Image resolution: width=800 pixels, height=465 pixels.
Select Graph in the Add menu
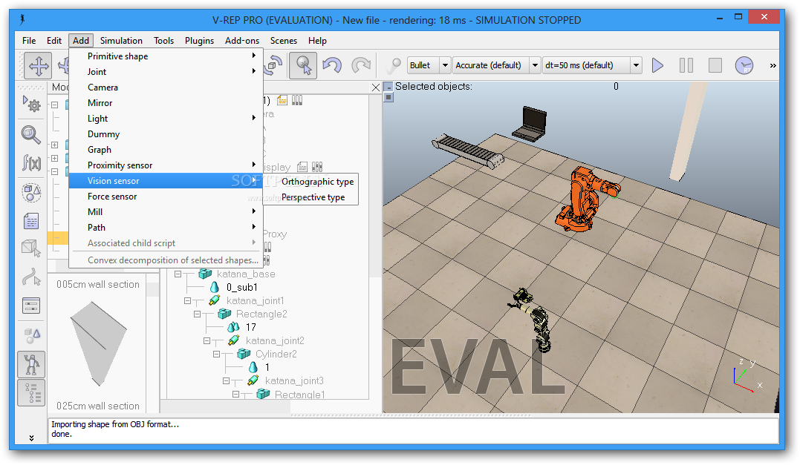166,150
